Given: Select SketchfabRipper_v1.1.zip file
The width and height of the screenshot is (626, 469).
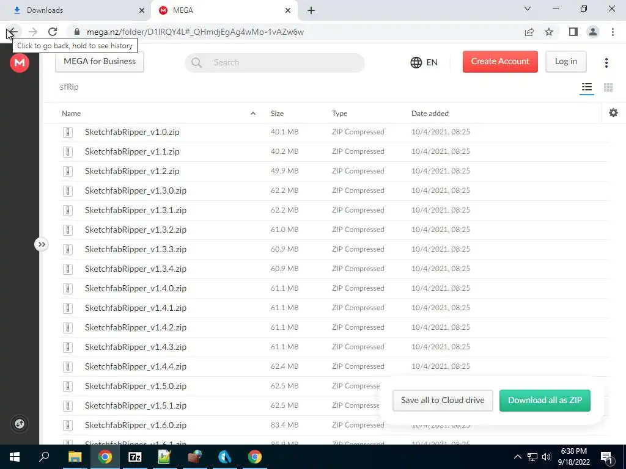Looking at the screenshot, I should point(333,151).
